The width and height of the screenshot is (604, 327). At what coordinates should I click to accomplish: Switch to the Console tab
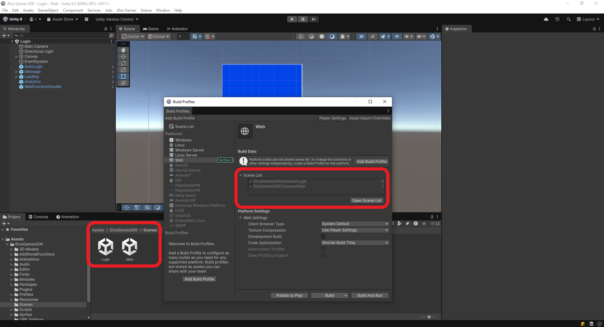38,217
